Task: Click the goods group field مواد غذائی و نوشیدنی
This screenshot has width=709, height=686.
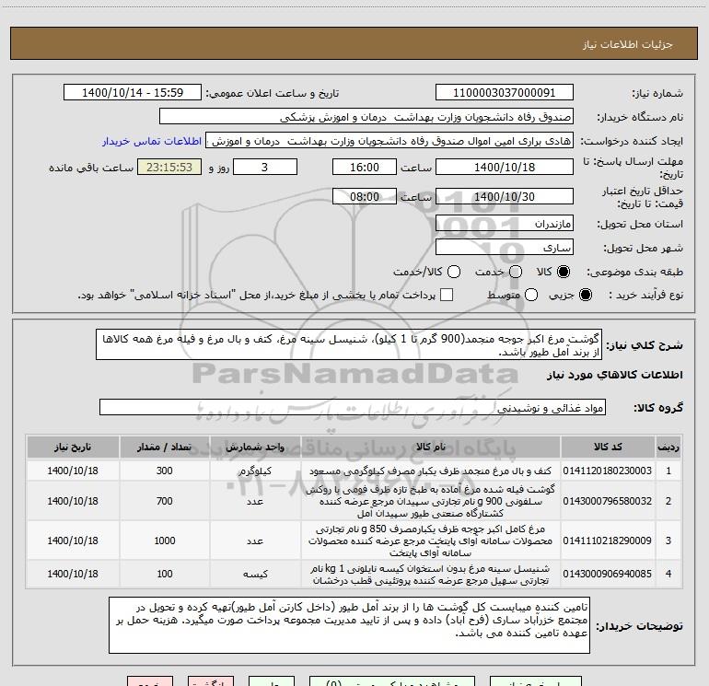Action: point(353,407)
